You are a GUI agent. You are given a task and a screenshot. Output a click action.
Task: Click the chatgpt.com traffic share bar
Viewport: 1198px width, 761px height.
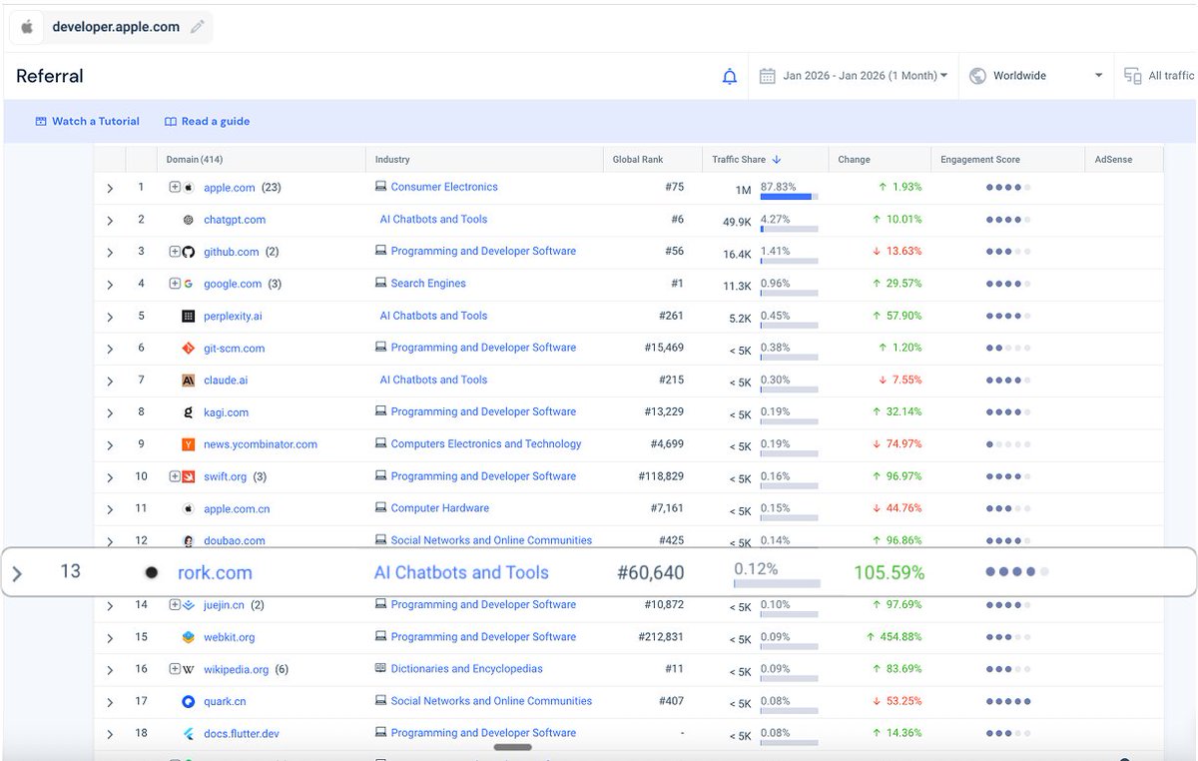click(x=789, y=229)
